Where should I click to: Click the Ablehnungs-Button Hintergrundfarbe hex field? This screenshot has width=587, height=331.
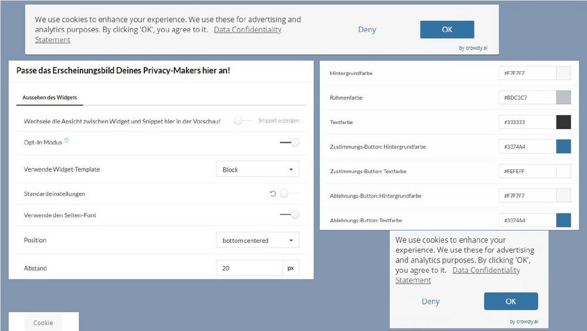point(527,196)
